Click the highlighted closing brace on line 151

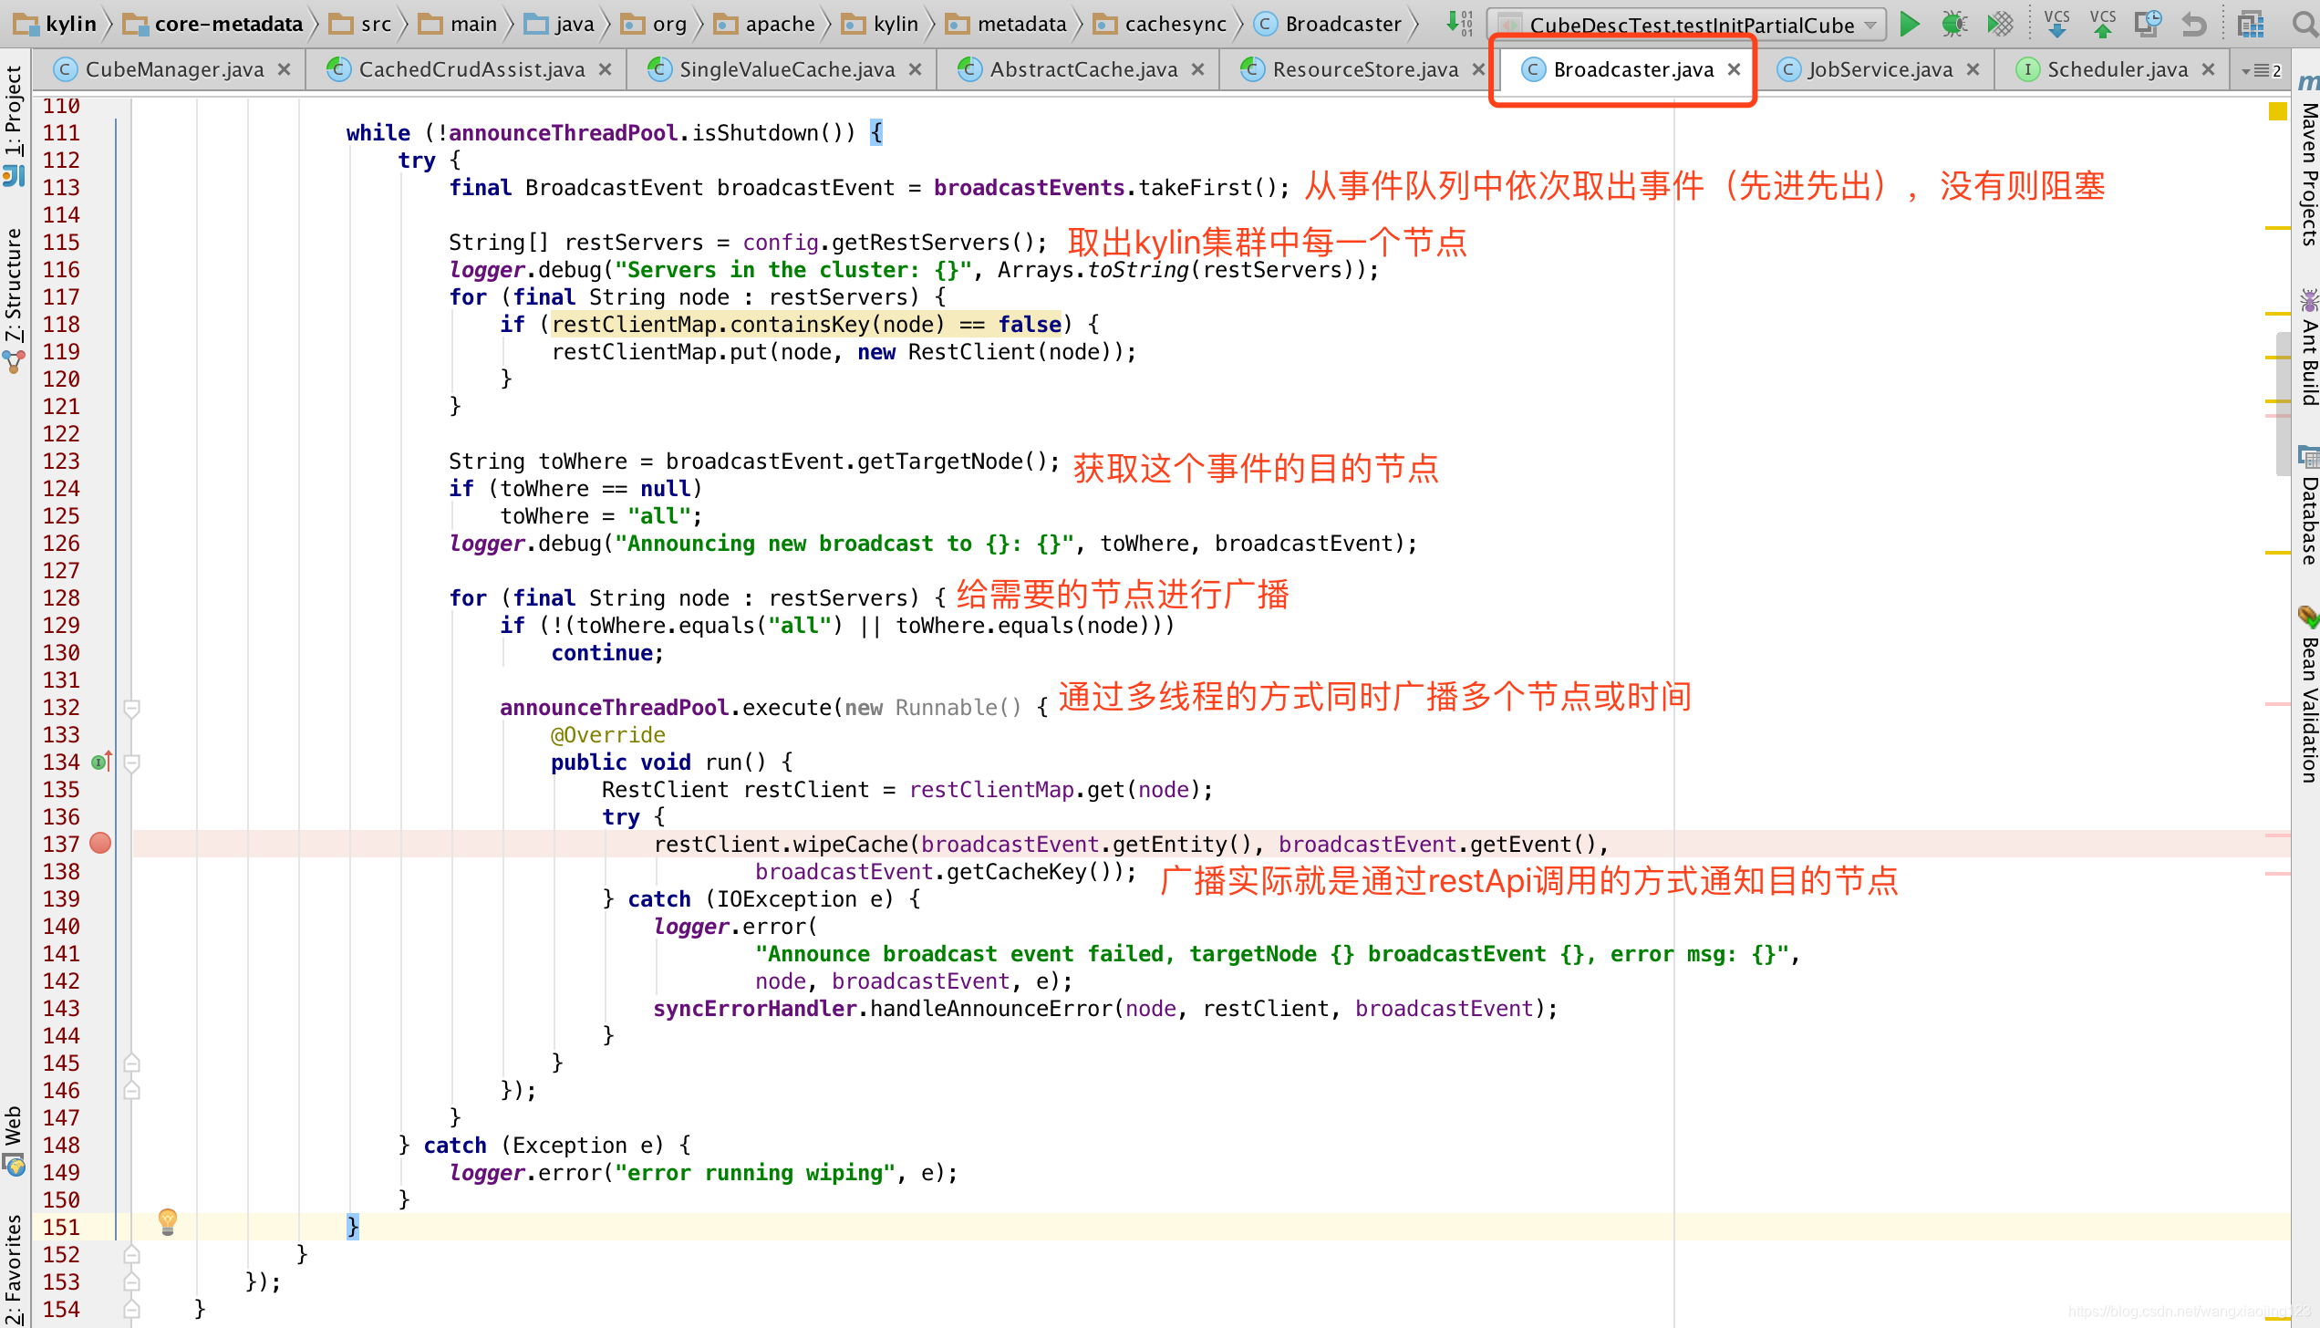click(353, 1226)
